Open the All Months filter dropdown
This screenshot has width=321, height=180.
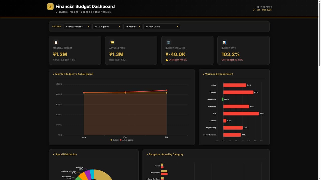tap(133, 27)
